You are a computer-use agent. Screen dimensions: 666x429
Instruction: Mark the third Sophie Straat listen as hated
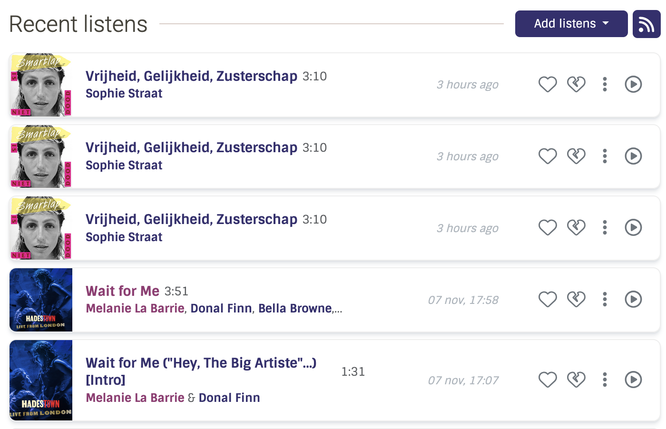(576, 228)
